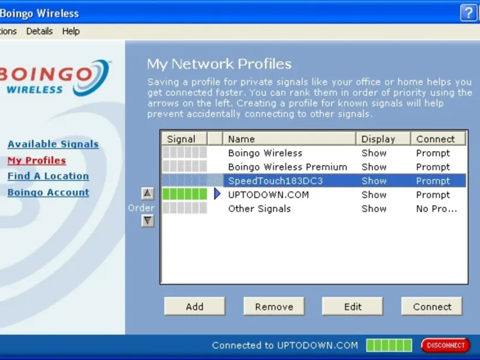Screen dimensions: 480x360
Task: Click the Connect button
Action: point(432,306)
